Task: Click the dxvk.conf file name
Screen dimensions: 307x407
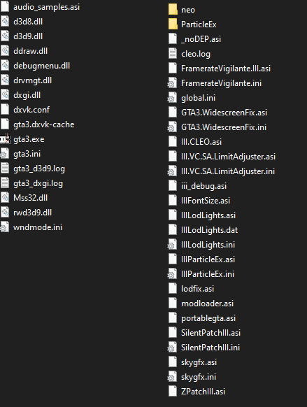Action: coord(31,110)
